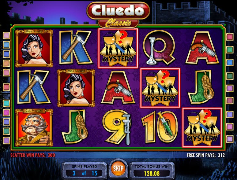Click the J rope symbol in bottom row
Screen dimensions: 237x180
[75, 127]
